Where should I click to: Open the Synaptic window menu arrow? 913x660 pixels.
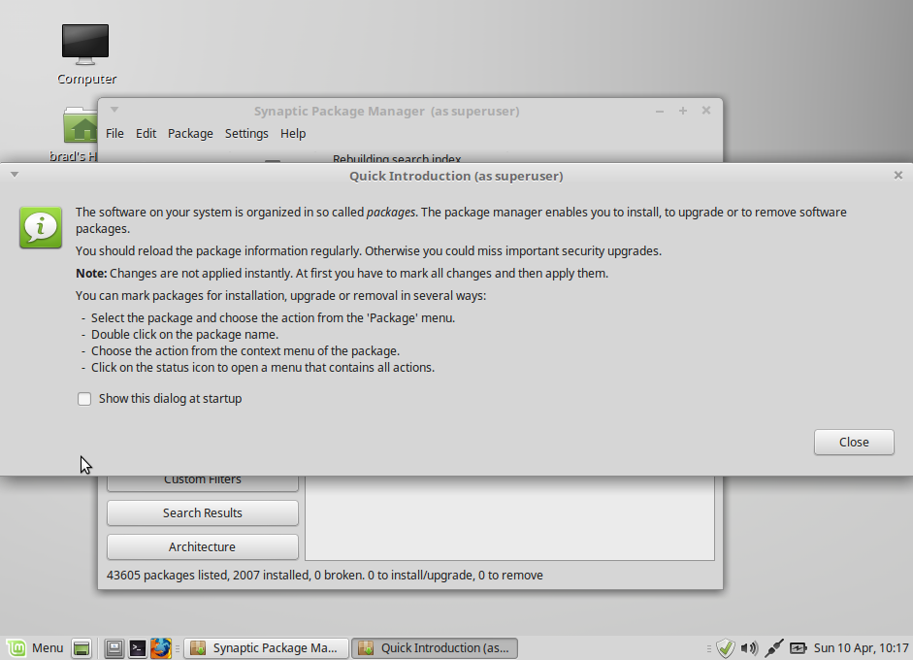tap(114, 110)
